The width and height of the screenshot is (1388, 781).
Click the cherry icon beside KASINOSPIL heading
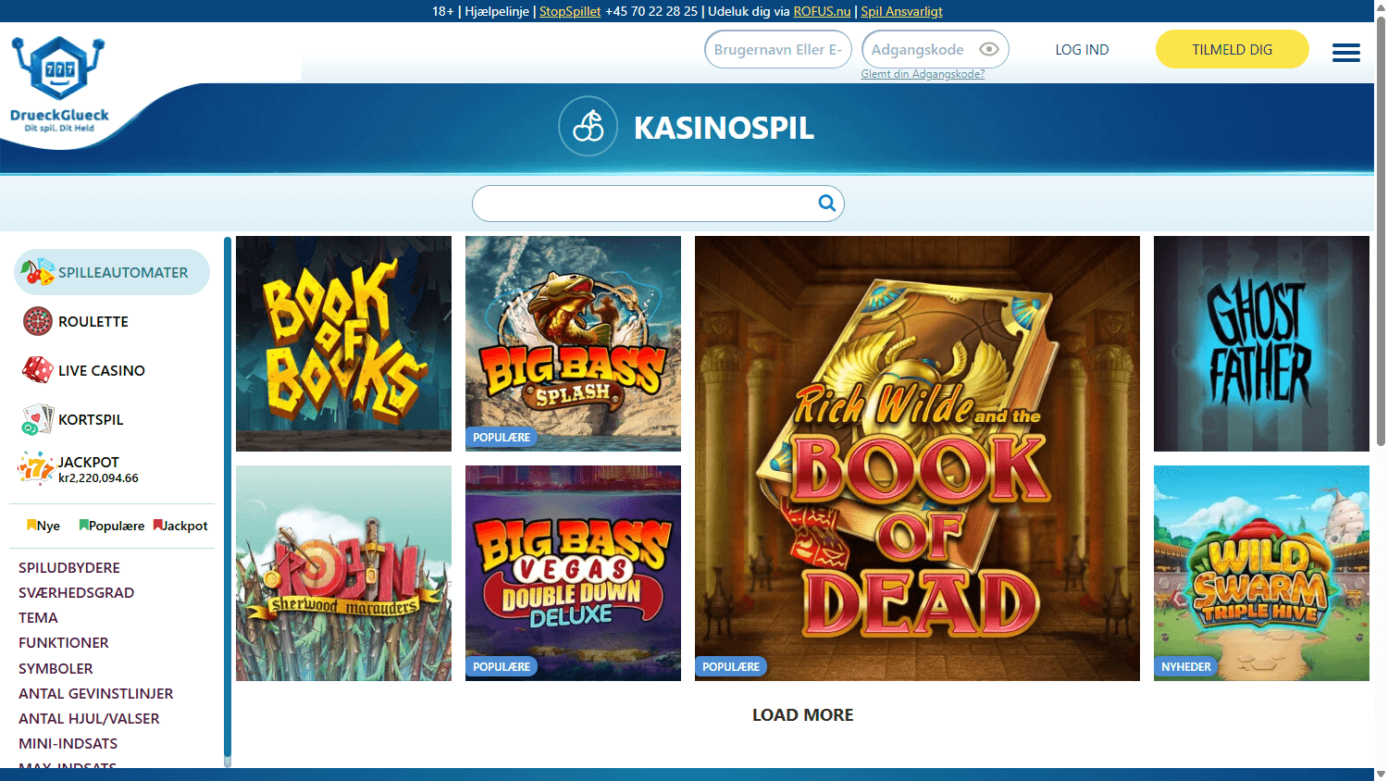tap(588, 126)
